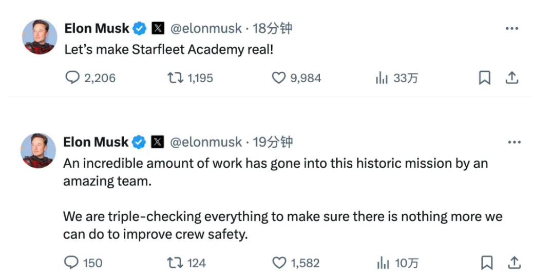Reply to the crew safety tweet
The image size is (552, 277).
[71, 263]
